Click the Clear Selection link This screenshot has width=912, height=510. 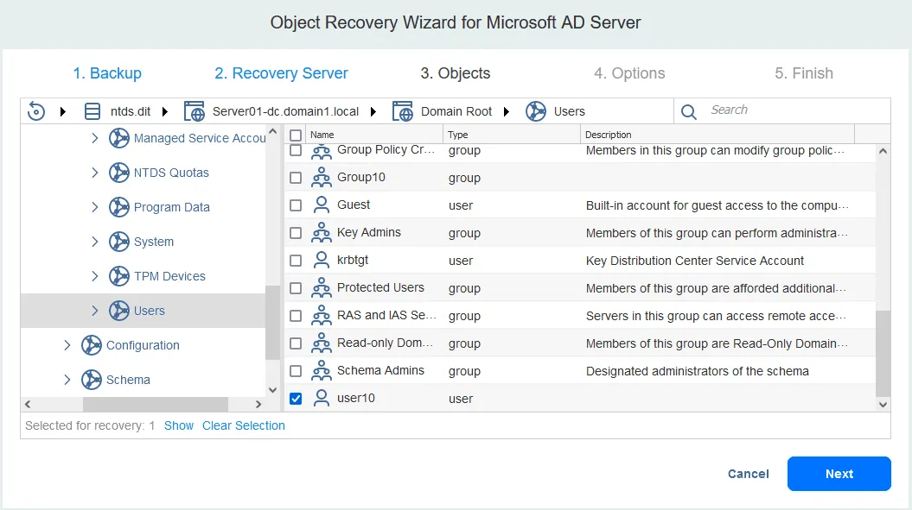[x=243, y=425]
